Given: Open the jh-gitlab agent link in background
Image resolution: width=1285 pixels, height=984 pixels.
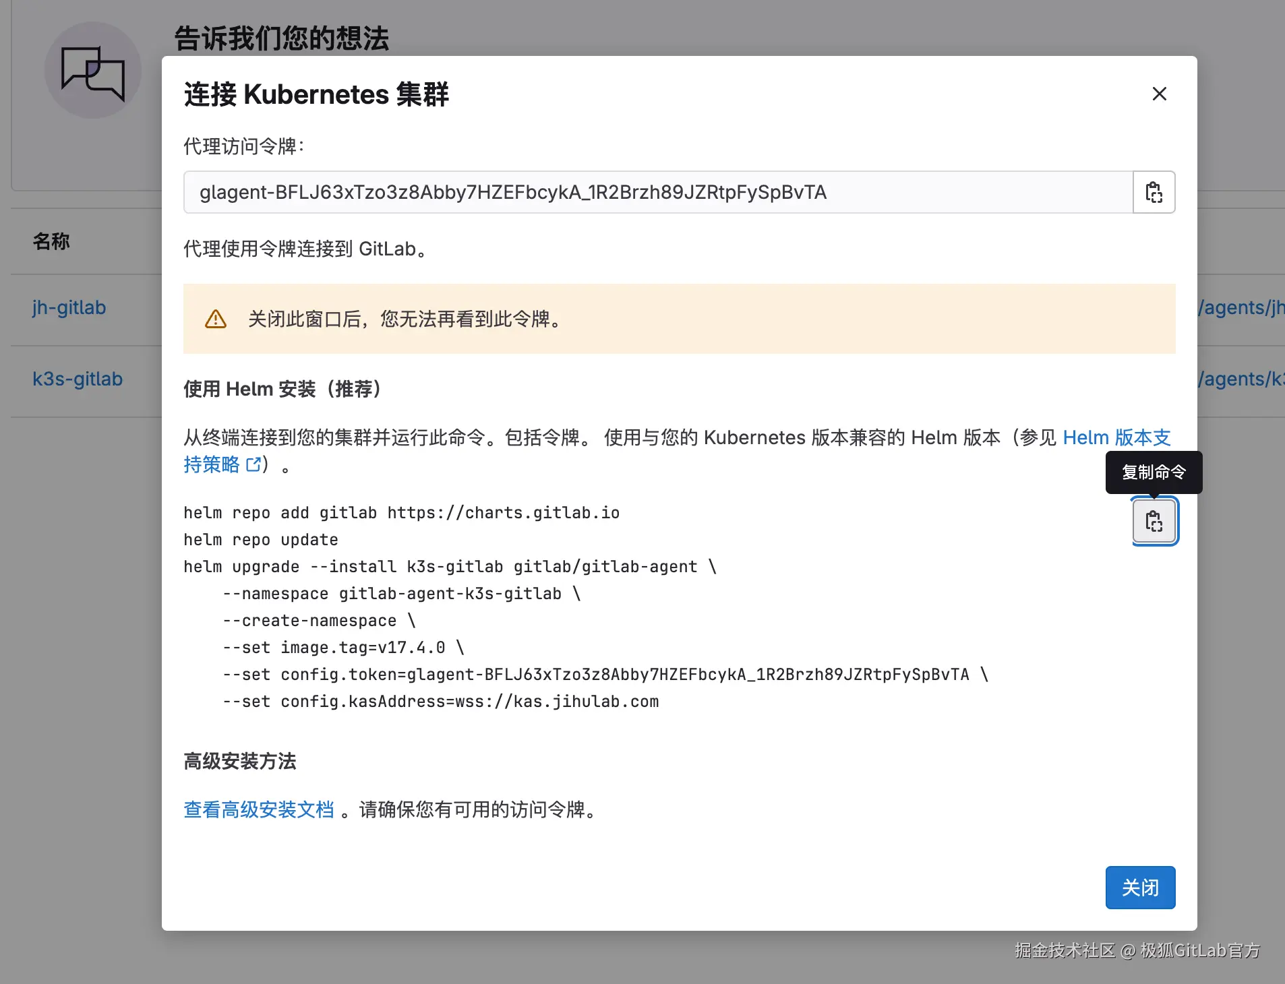Looking at the screenshot, I should click(x=69, y=307).
